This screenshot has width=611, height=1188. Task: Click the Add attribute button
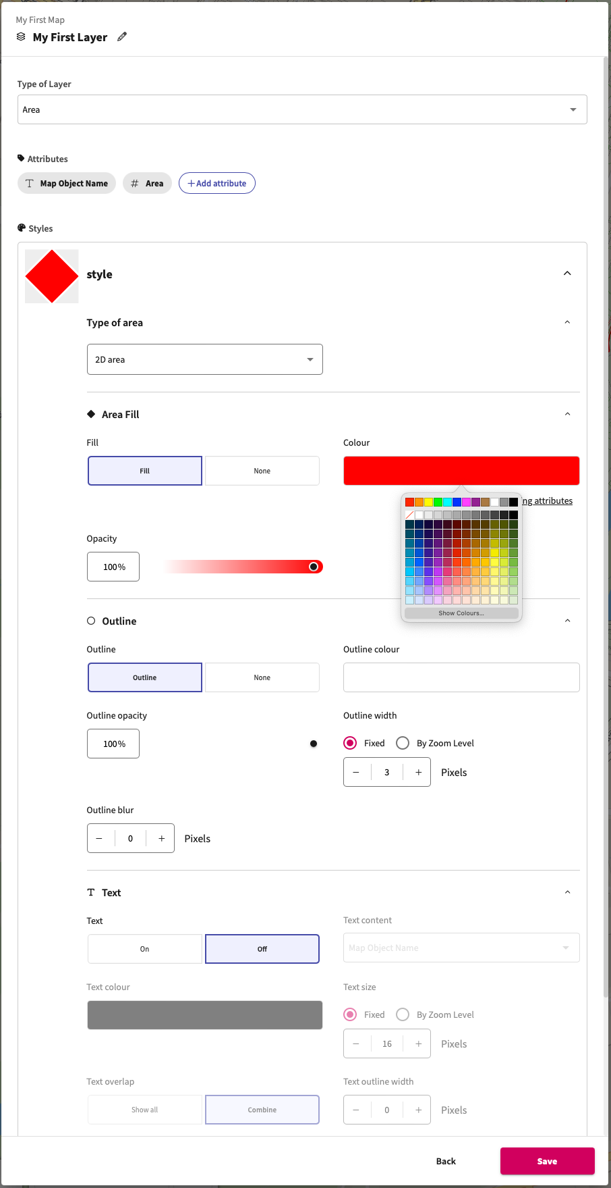click(x=217, y=183)
